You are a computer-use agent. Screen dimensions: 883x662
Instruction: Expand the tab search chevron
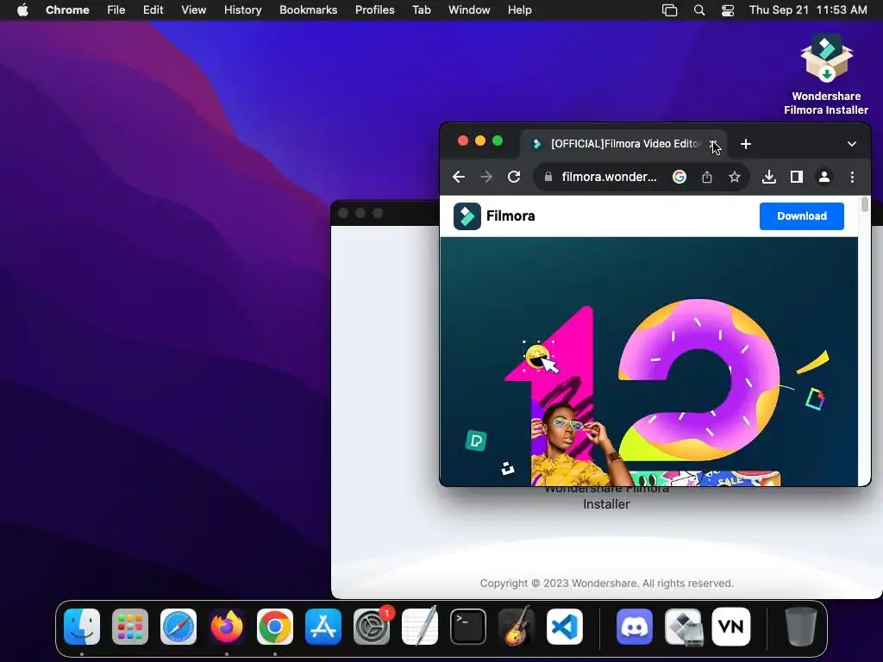coord(851,144)
